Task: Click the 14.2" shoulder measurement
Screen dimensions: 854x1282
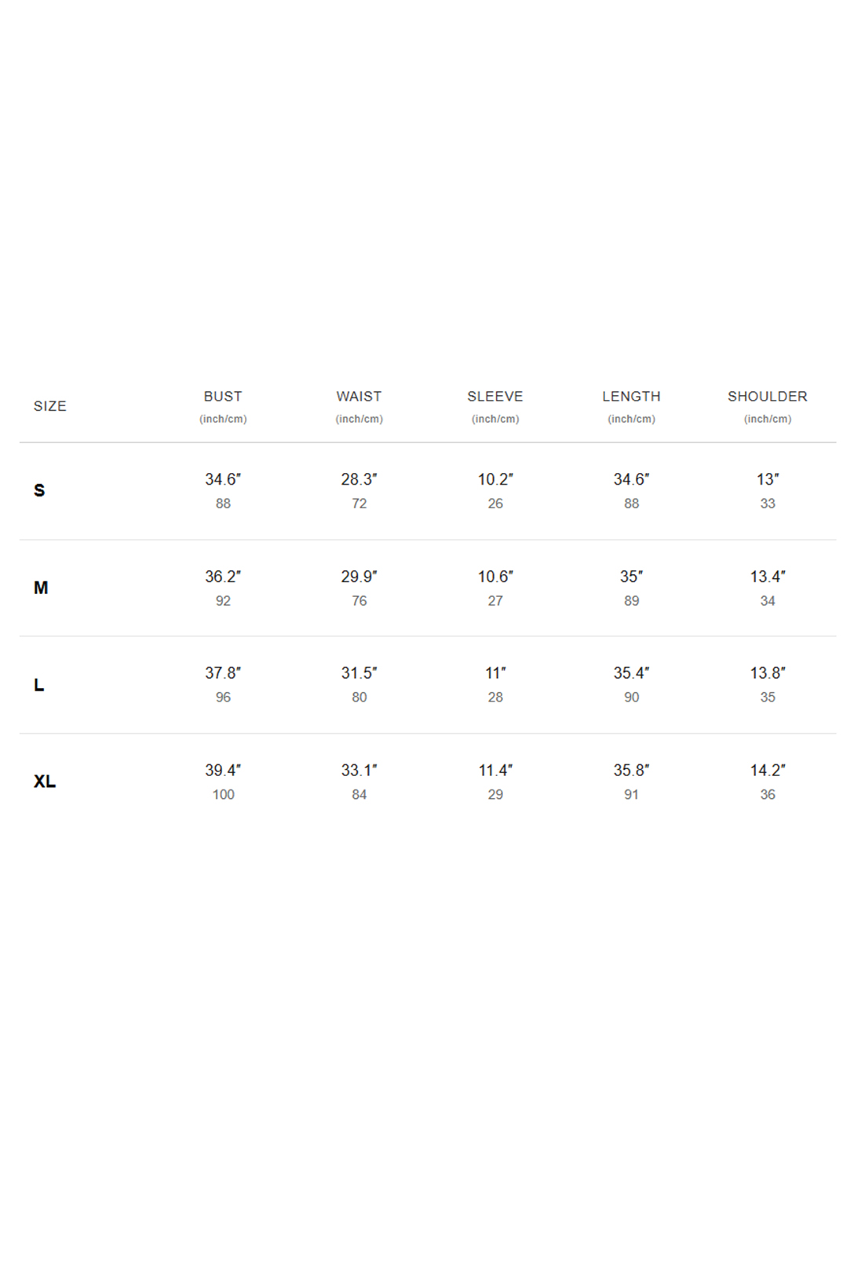Action: (x=768, y=771)
